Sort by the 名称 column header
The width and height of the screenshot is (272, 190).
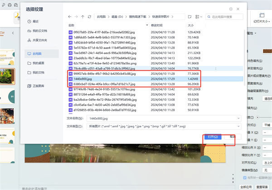pos(71,25)
